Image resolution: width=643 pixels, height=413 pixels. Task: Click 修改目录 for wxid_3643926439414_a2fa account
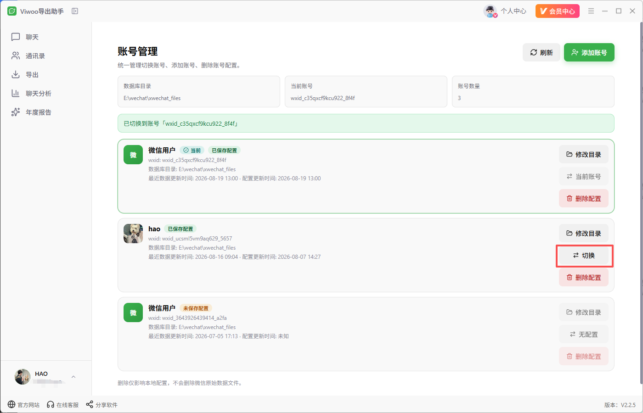pyautogui.click(x=584, y=312)
